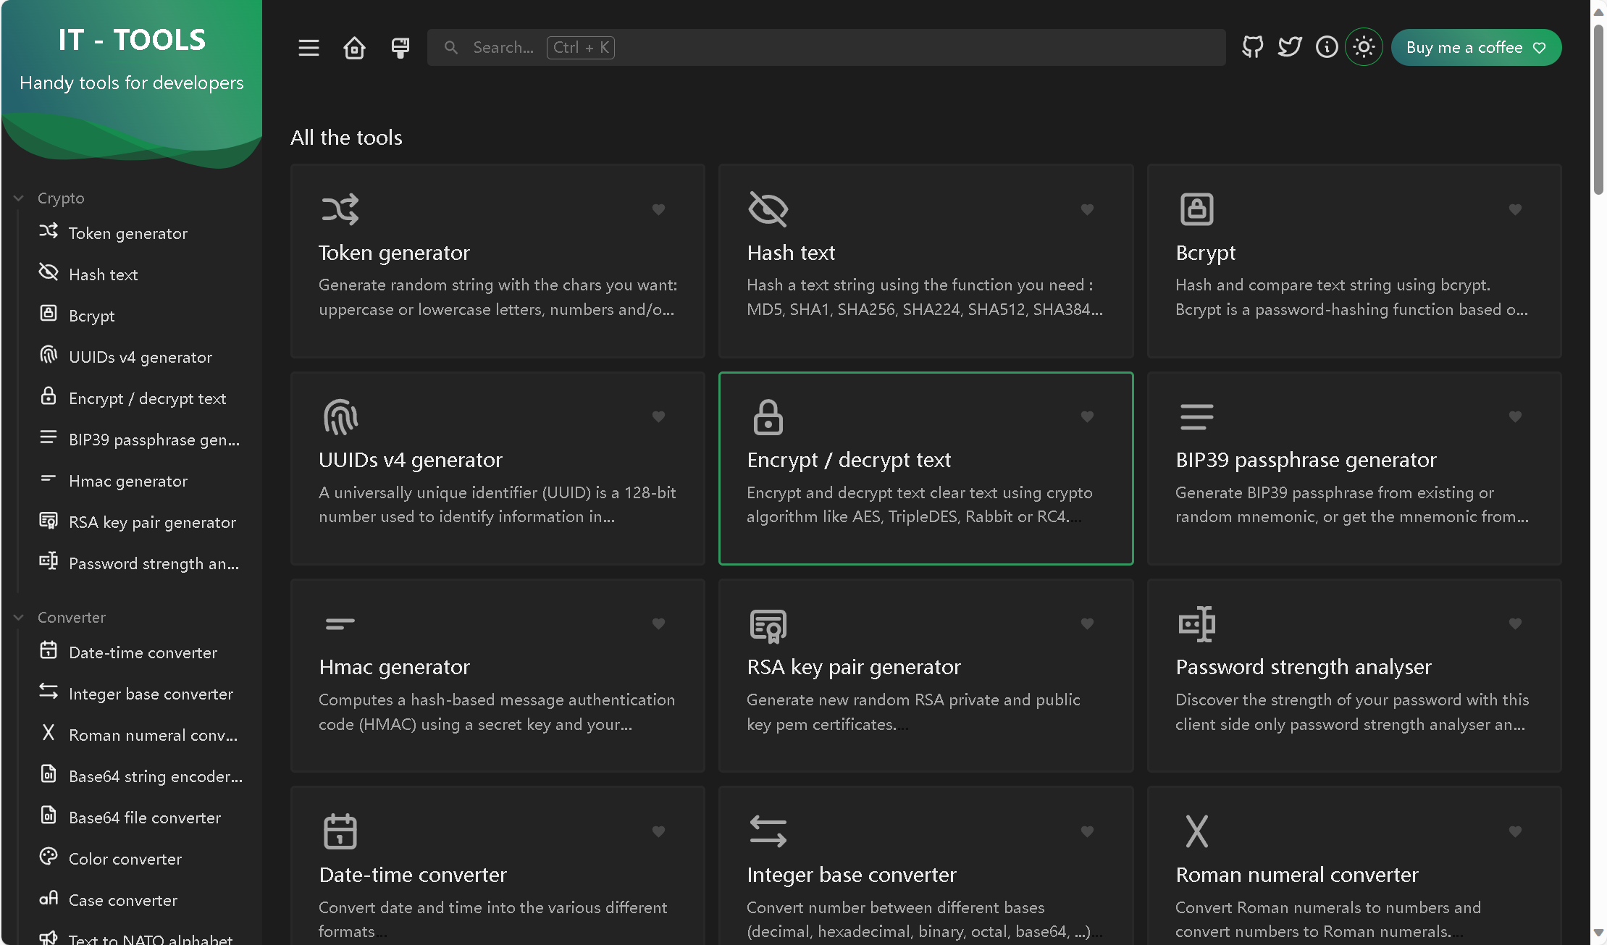Viewport: 1607px width, 945px height.
Task: Open the Home page
Action: 354,47
